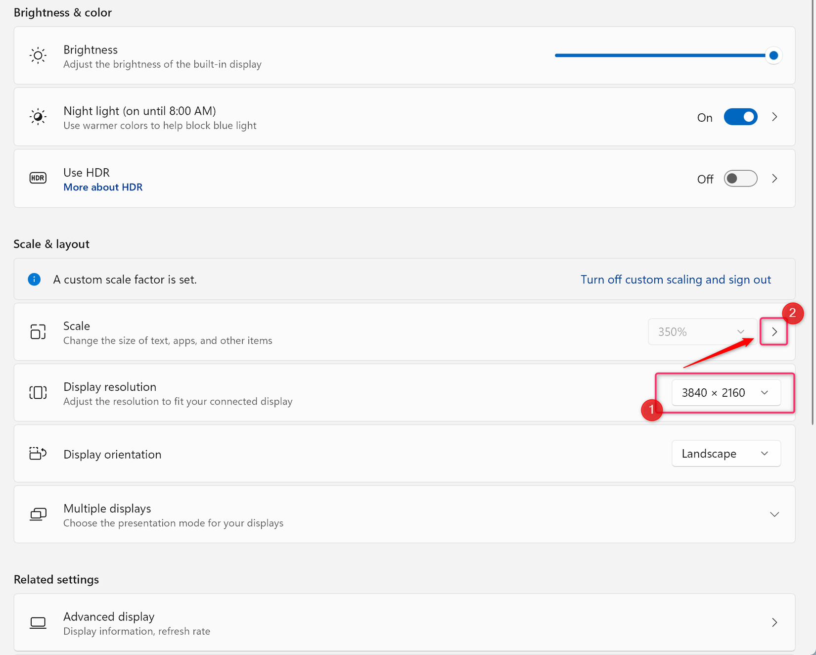
Task: Open the Display resolution dropdown
Action: 725,392
